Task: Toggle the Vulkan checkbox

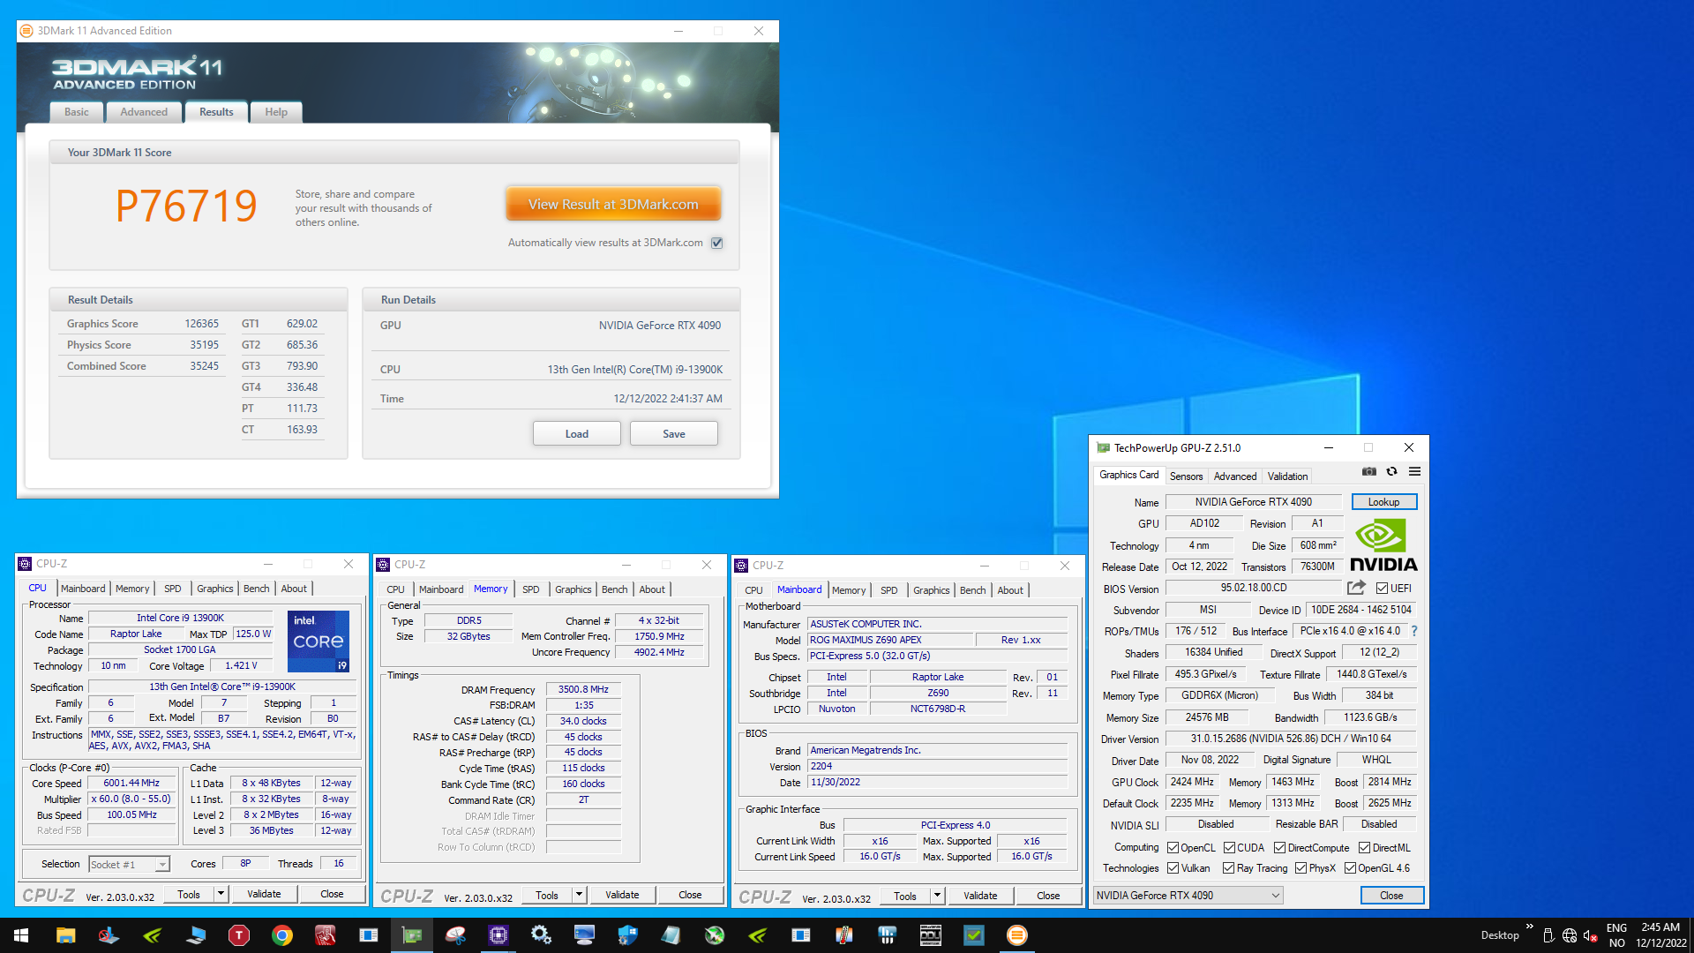Action: (x=1173, y=868)
